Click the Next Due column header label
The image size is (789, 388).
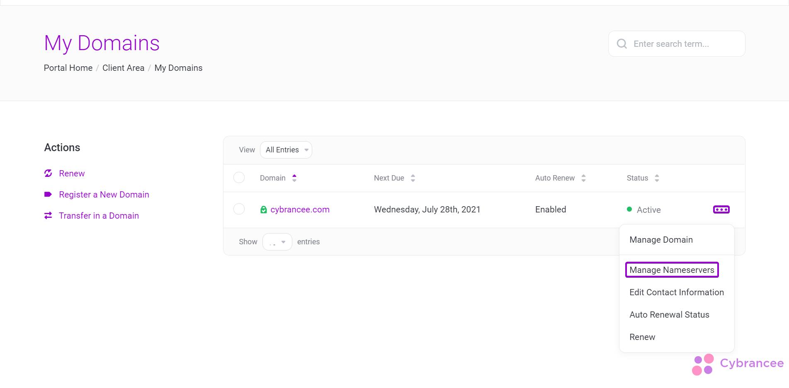click(x=389, y=178)
